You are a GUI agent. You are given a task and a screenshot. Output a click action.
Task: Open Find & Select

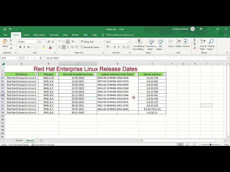point(211,44)
